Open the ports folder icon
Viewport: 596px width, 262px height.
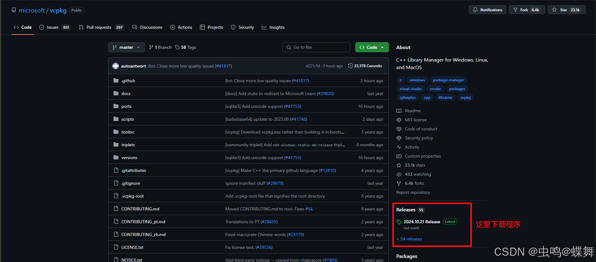[116, 106]
